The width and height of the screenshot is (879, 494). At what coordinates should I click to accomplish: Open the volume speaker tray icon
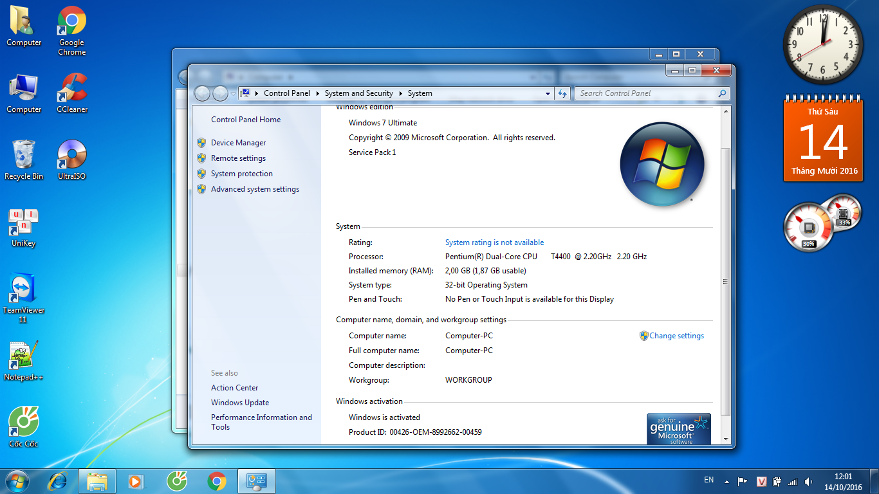808,481
